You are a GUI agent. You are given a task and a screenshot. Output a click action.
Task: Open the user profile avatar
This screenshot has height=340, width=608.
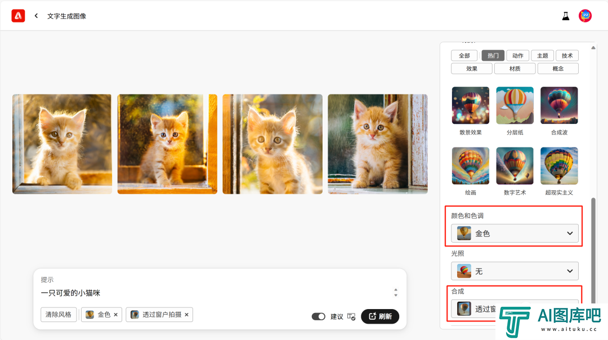[x=585, y=16]
